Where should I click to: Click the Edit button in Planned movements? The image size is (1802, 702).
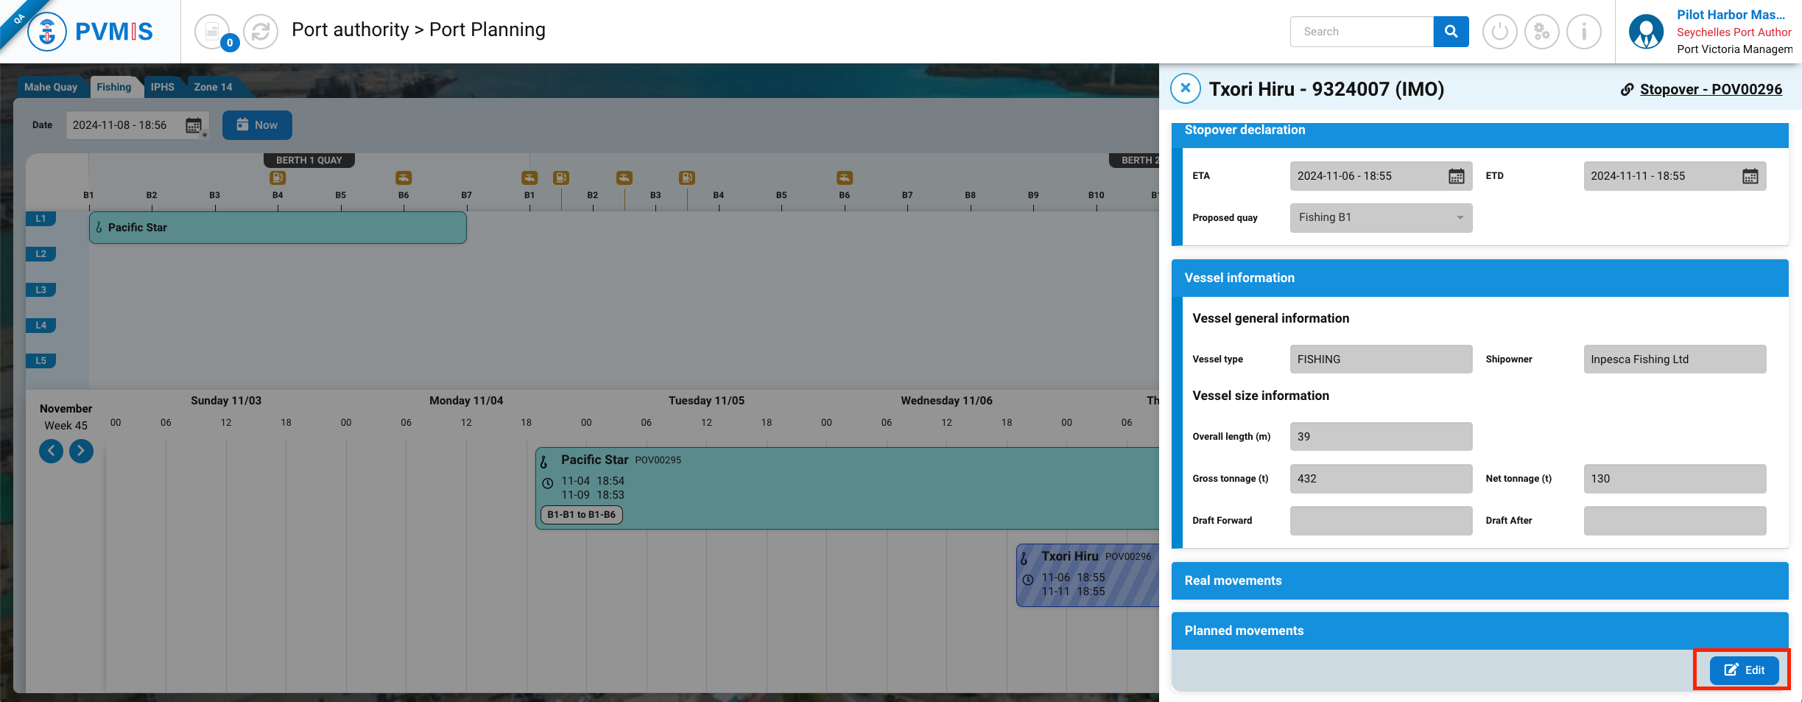1743,670
